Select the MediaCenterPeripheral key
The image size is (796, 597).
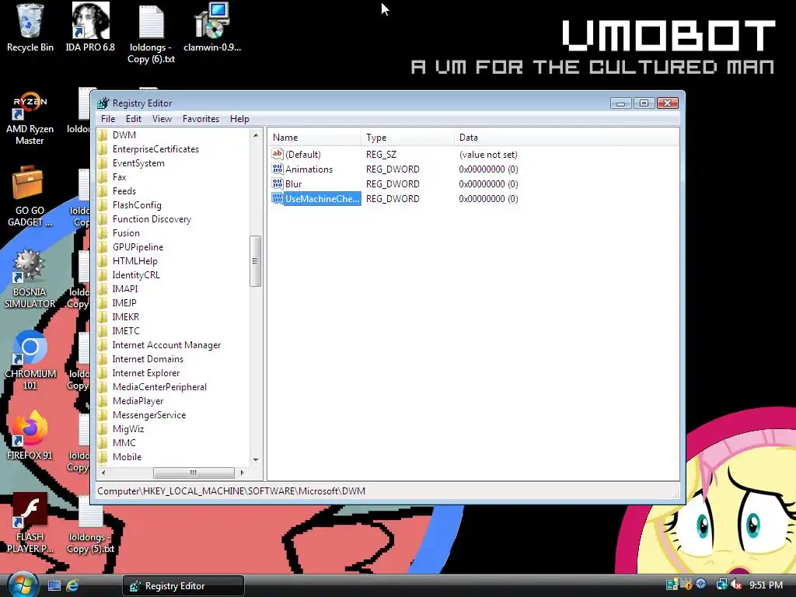[x=159, y=387]
